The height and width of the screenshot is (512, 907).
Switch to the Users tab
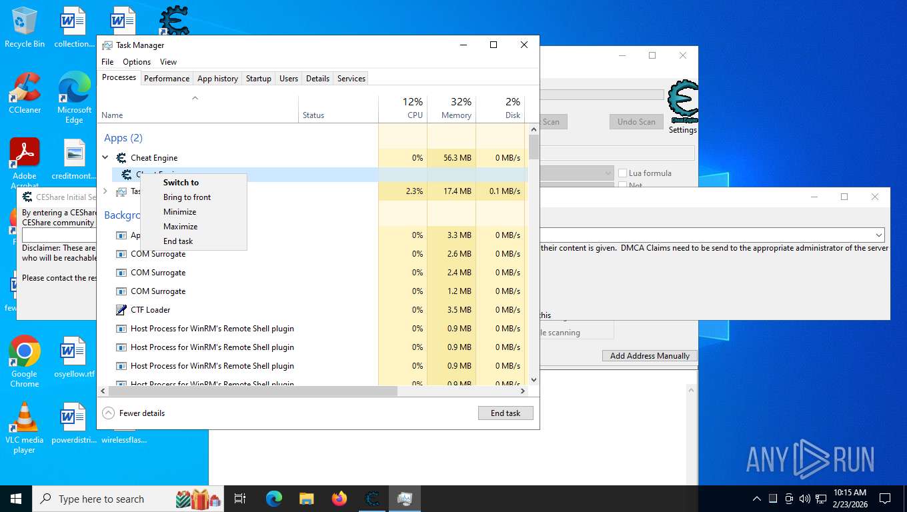click(x=289, y=79)
